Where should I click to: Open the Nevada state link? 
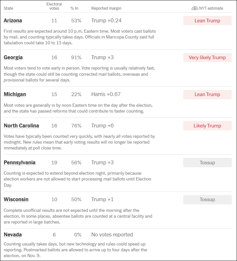coord(13,235)
